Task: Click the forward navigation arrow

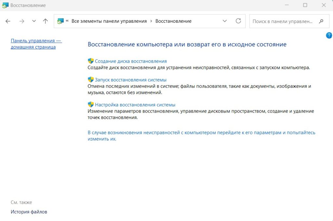Action: coord(22,21)
